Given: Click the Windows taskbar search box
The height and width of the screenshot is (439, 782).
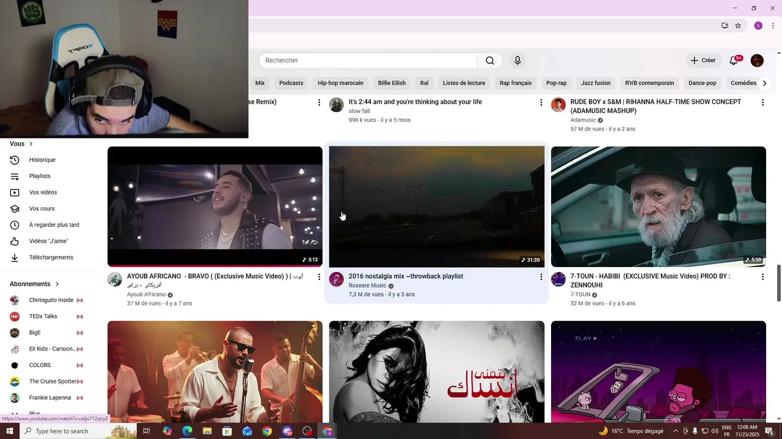Looking at the screenshot, I should [x=77, y=431].
